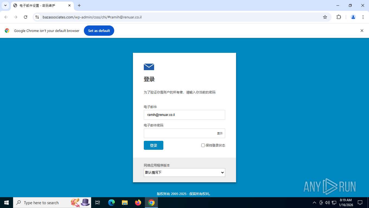The image size is (369, 208).
Task: Open the Extensions puzzle icon
Action: [339, 17]
